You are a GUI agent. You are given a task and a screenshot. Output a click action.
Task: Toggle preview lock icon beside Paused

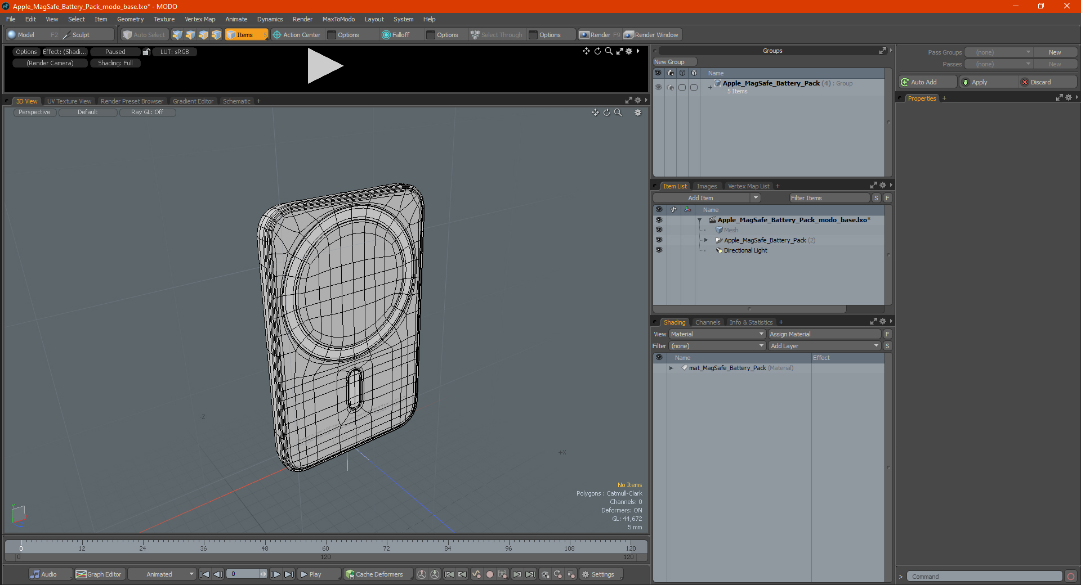pyautogui.click(x=146, y=52)
